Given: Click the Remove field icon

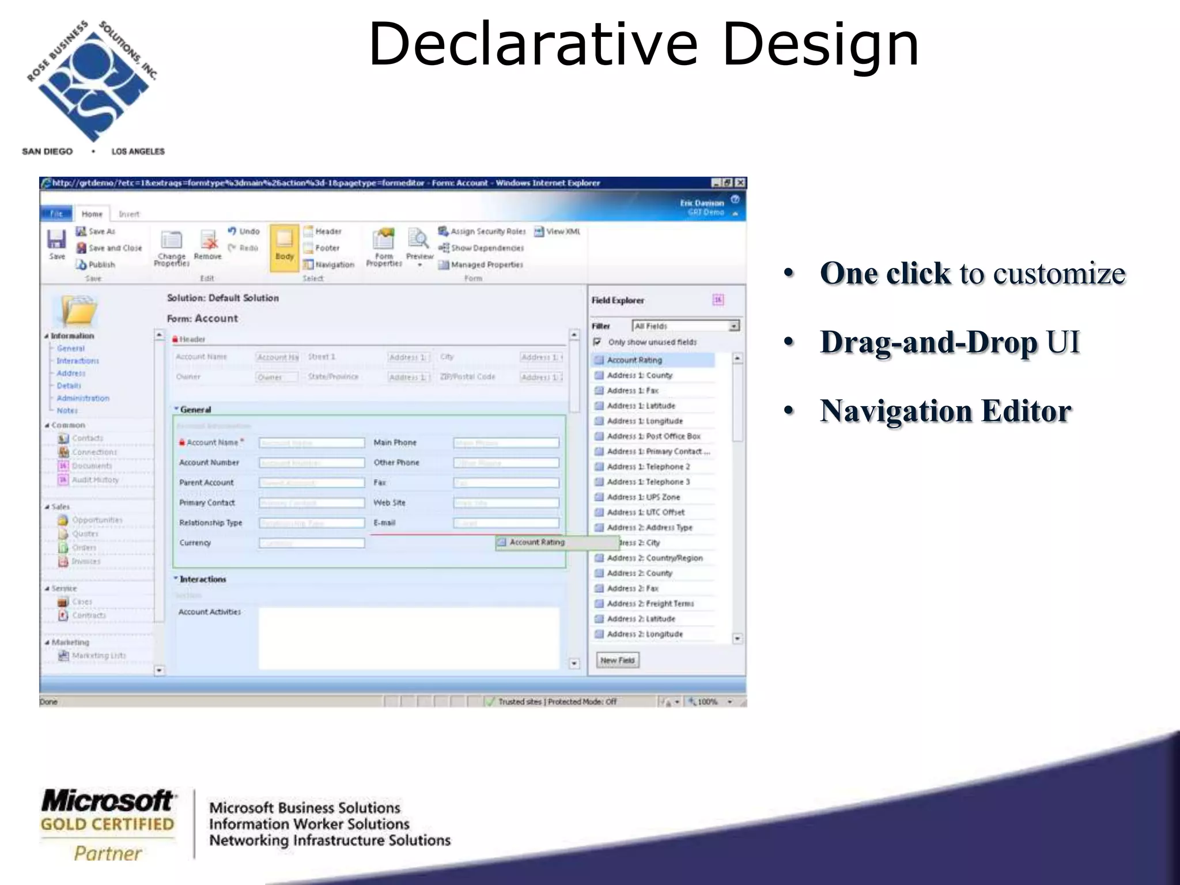Looking at the screenshot, I should (x=208, y=240).
